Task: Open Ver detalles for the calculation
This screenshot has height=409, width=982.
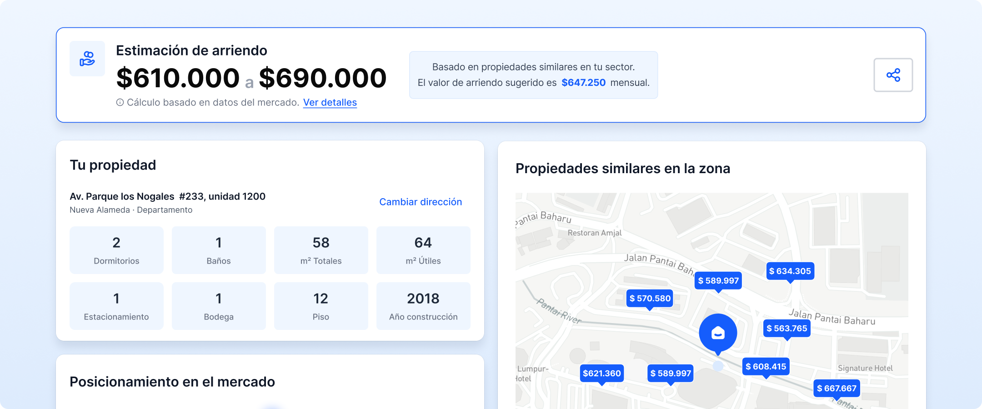Action: 330,103
